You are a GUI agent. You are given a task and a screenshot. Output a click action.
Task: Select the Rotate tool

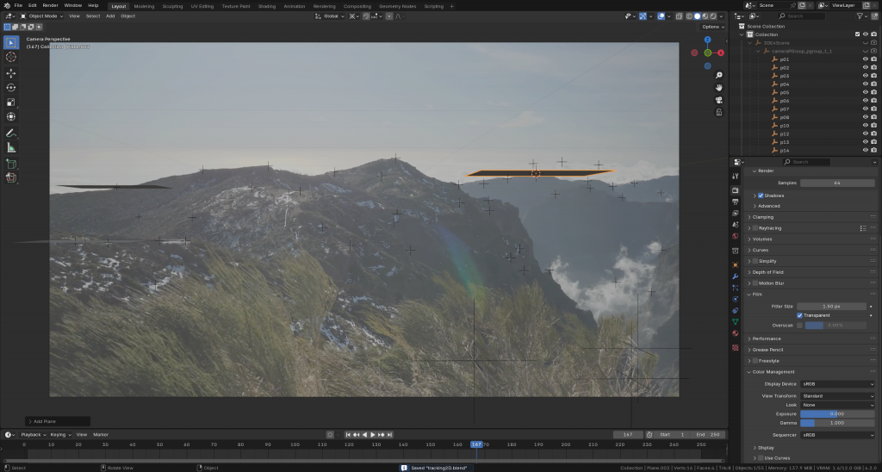click(x=10, y=88)
